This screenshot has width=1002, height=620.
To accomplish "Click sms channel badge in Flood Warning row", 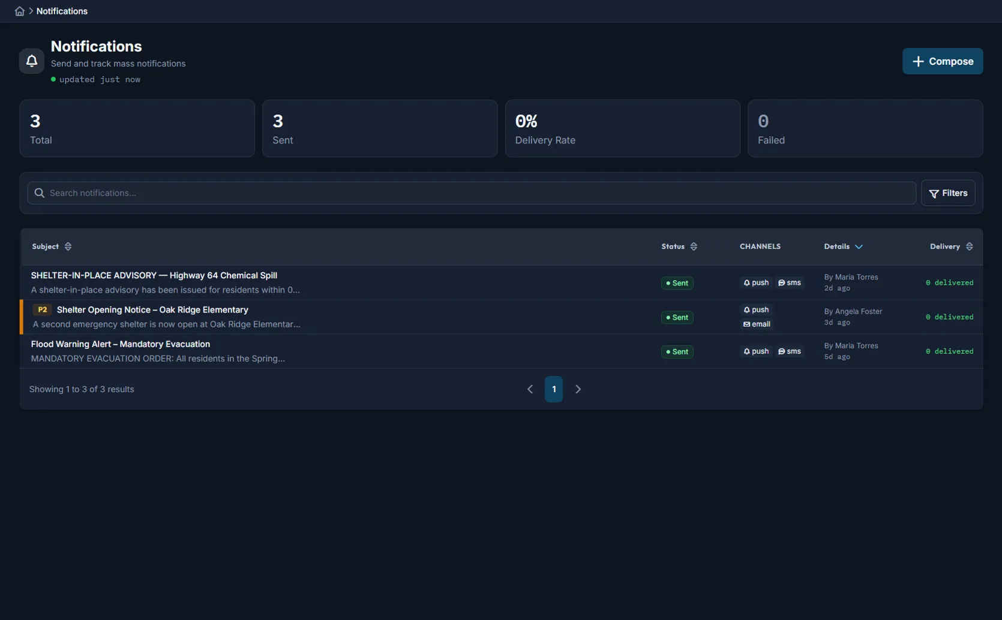I will pos(790,351).
